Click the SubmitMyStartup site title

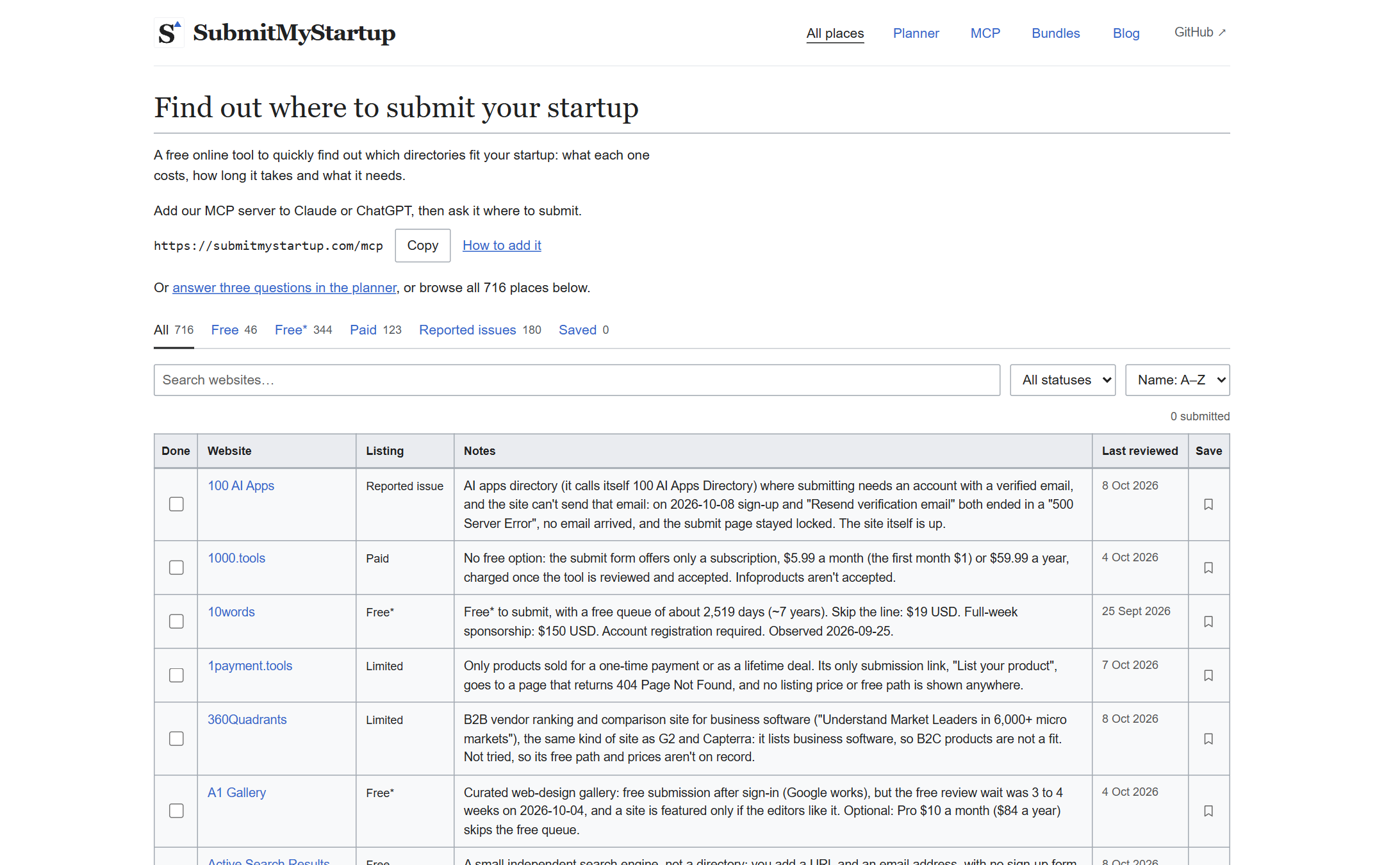point(294,33)
